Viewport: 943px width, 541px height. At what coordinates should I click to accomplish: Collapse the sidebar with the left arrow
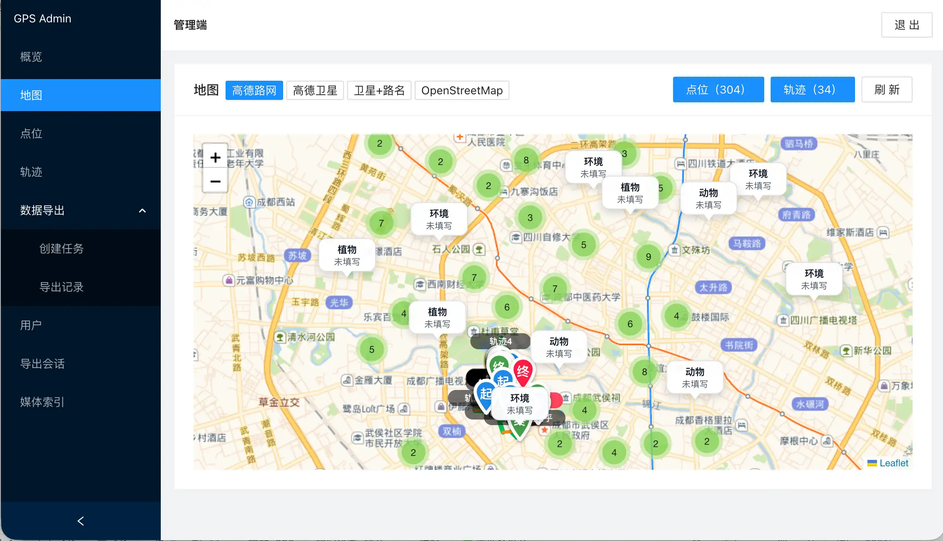pyautogui.click(x=80, y=521)
